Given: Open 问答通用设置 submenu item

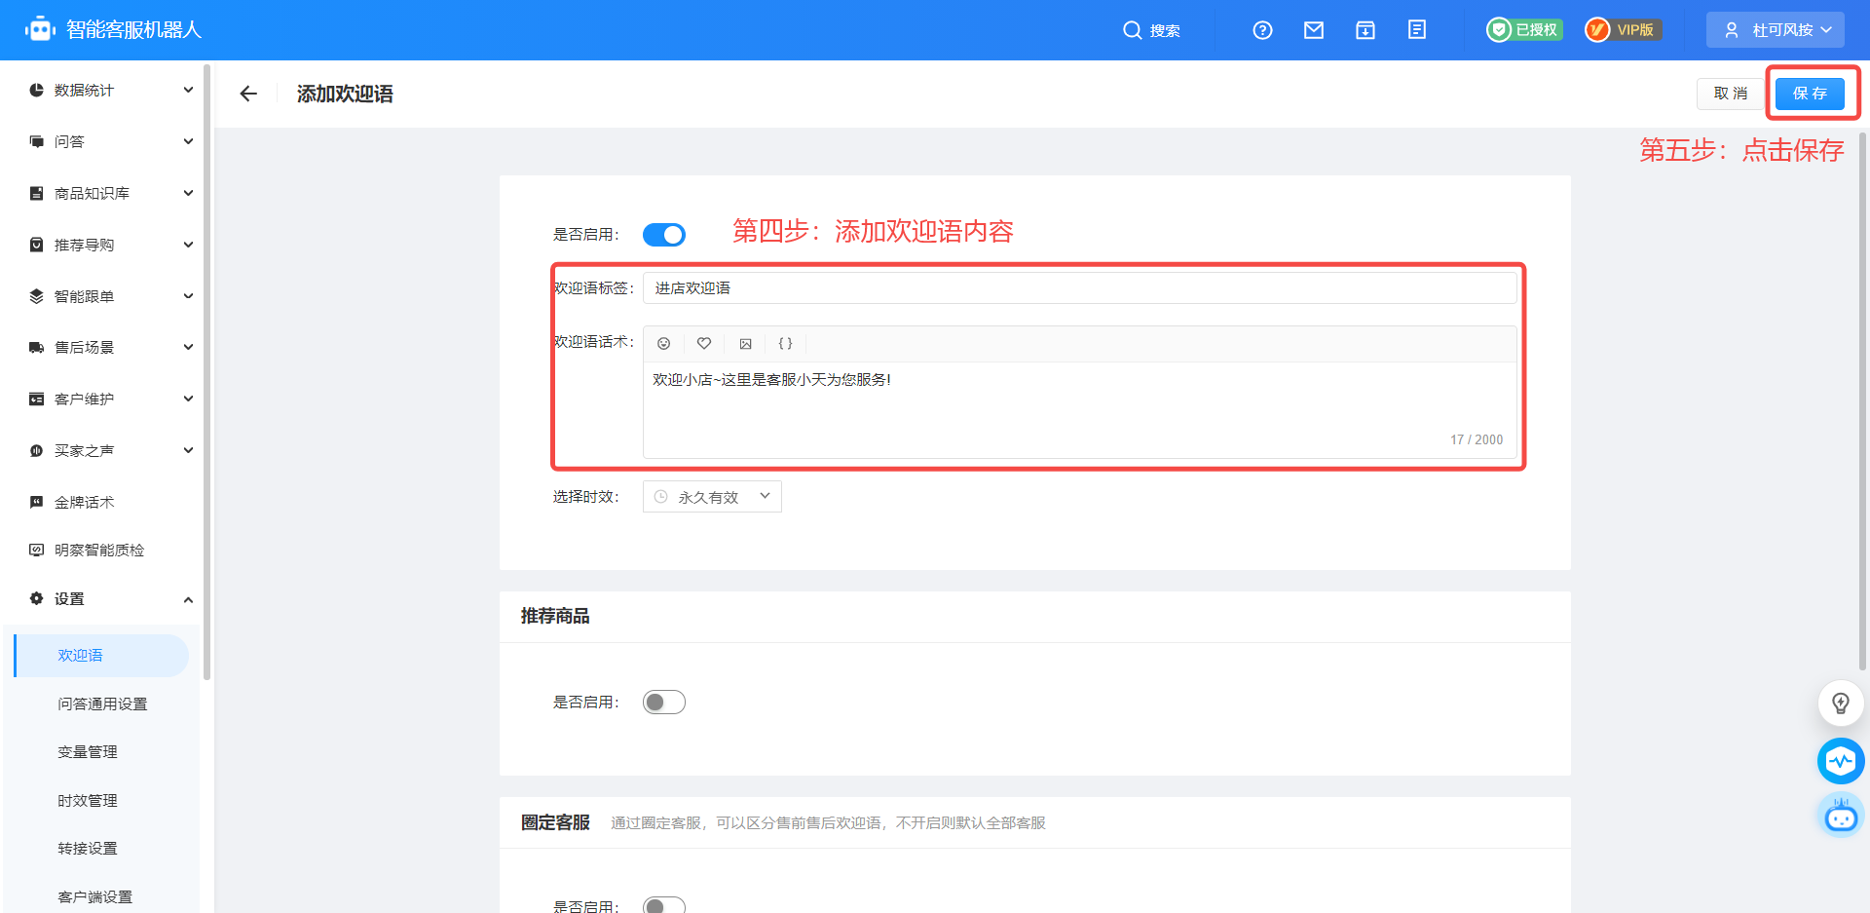Looking at the screenshot, I should (x=102, y=704).
